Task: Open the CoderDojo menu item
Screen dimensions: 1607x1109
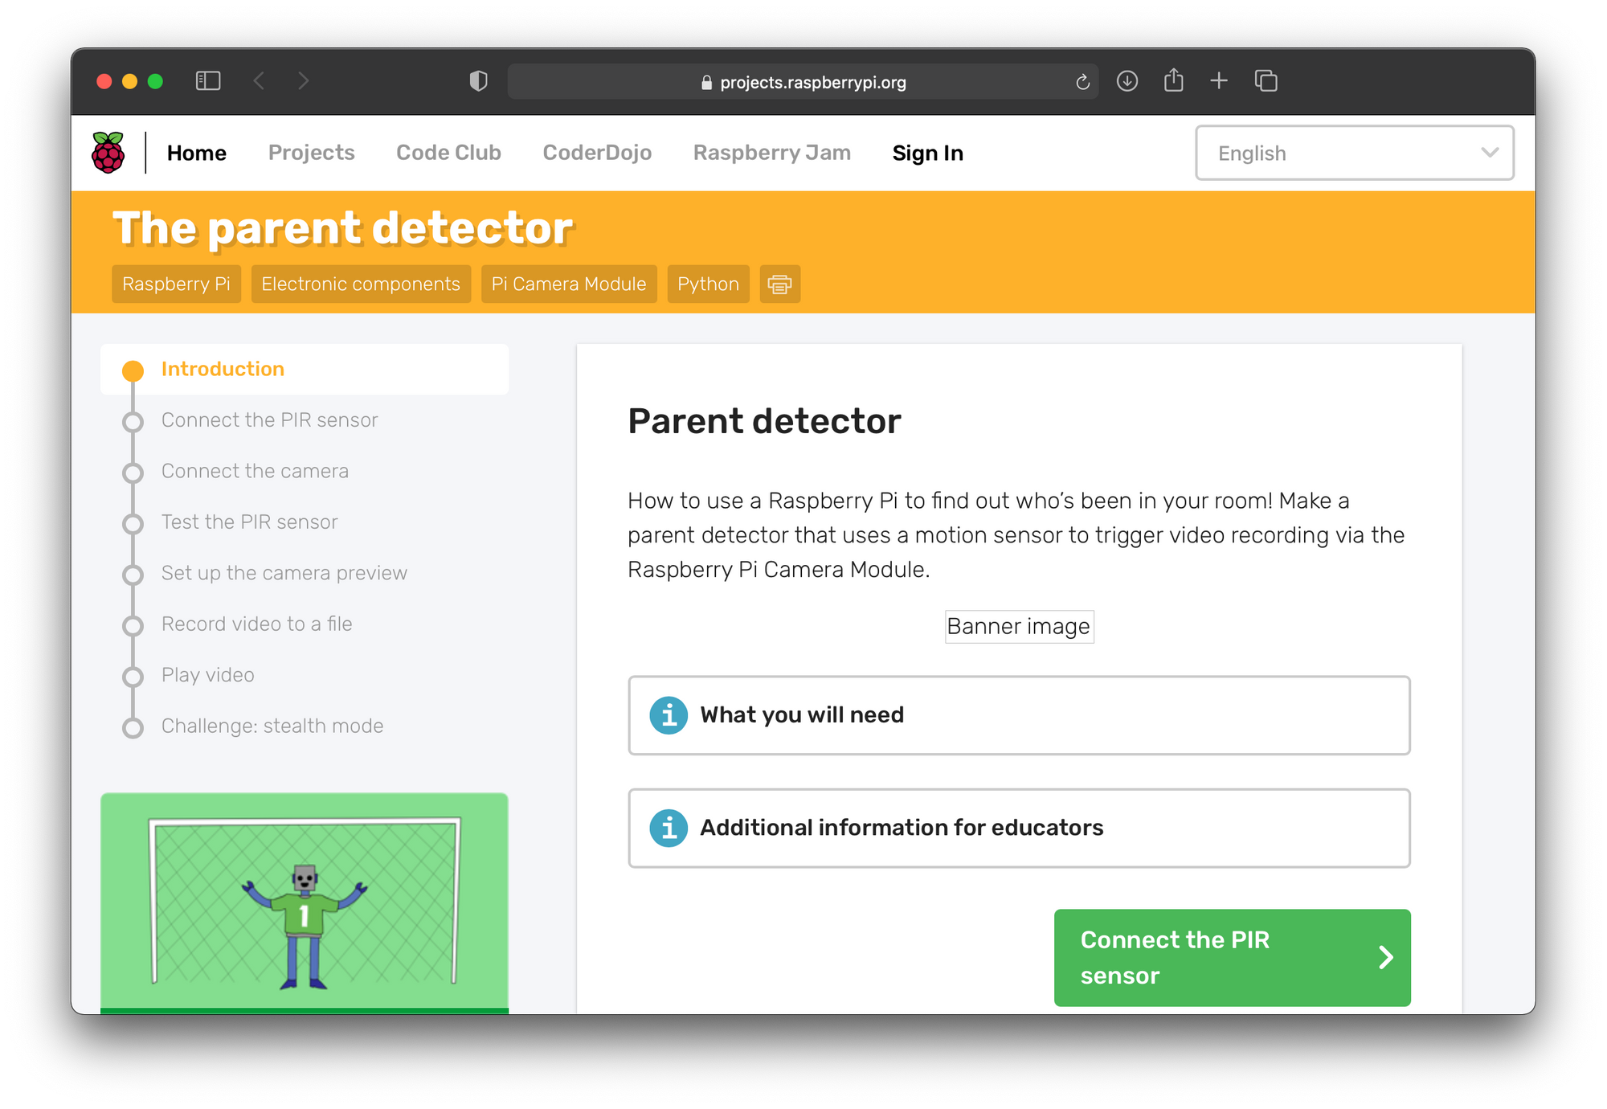Action: pos(597,153)
